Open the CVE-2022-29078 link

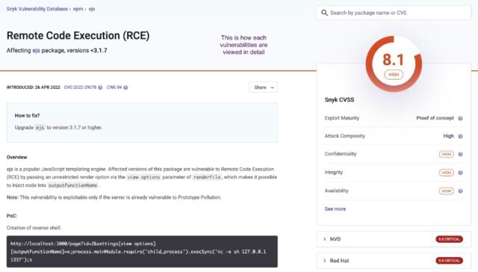point(80,87)
